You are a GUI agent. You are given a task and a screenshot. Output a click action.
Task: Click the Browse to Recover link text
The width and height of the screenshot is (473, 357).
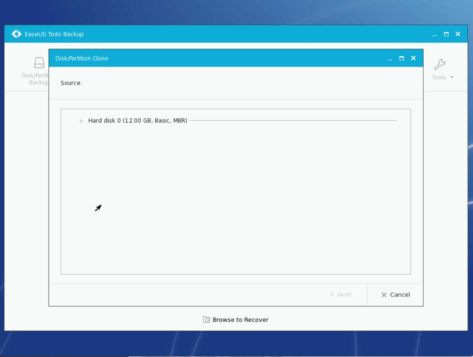point(240,319)
